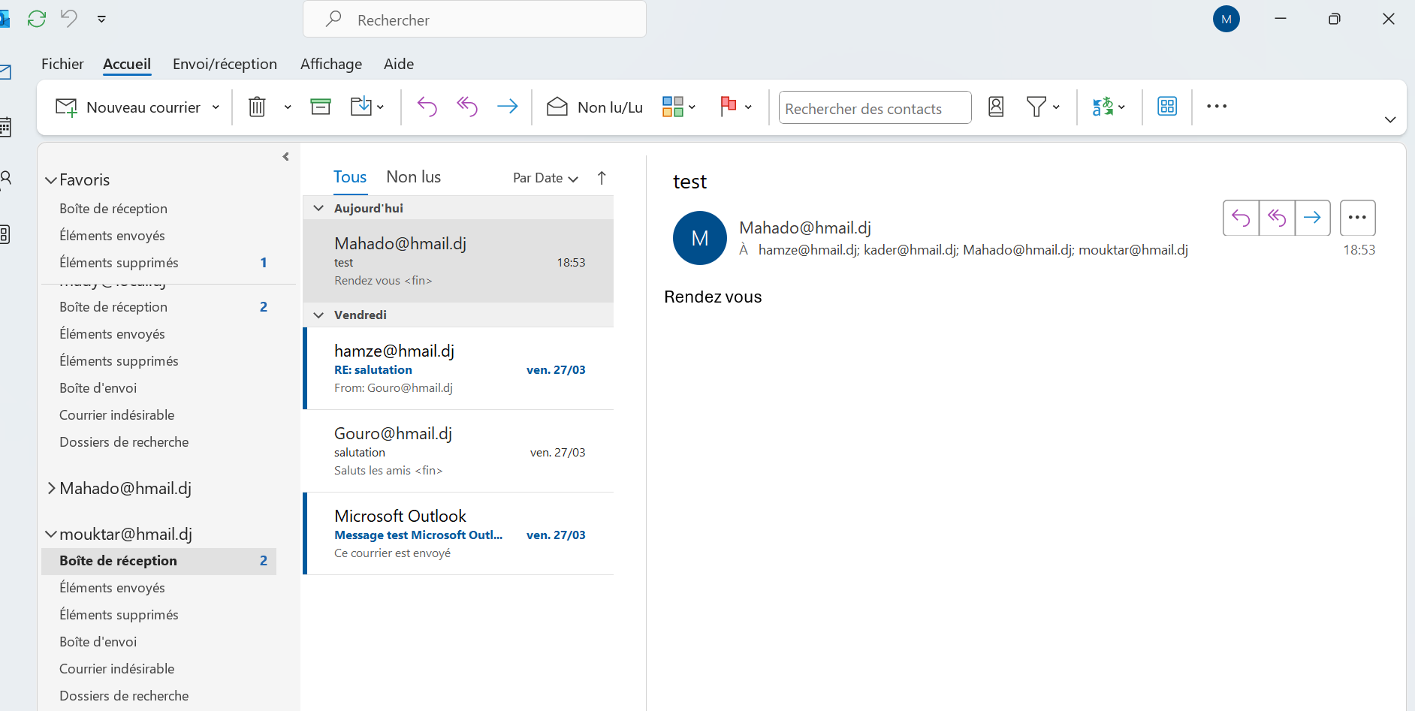
Task: Click the Rechercher search box at top
Action: [475, 20]
